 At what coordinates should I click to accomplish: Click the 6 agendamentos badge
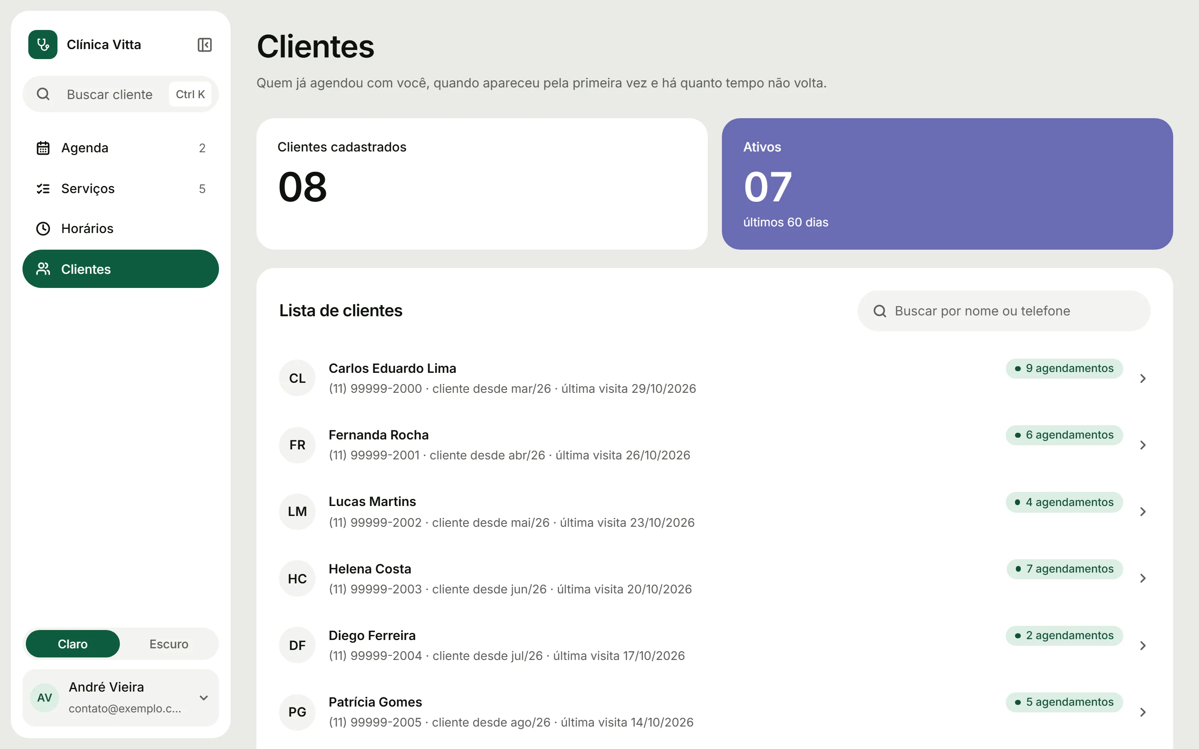pos(1064,435)
